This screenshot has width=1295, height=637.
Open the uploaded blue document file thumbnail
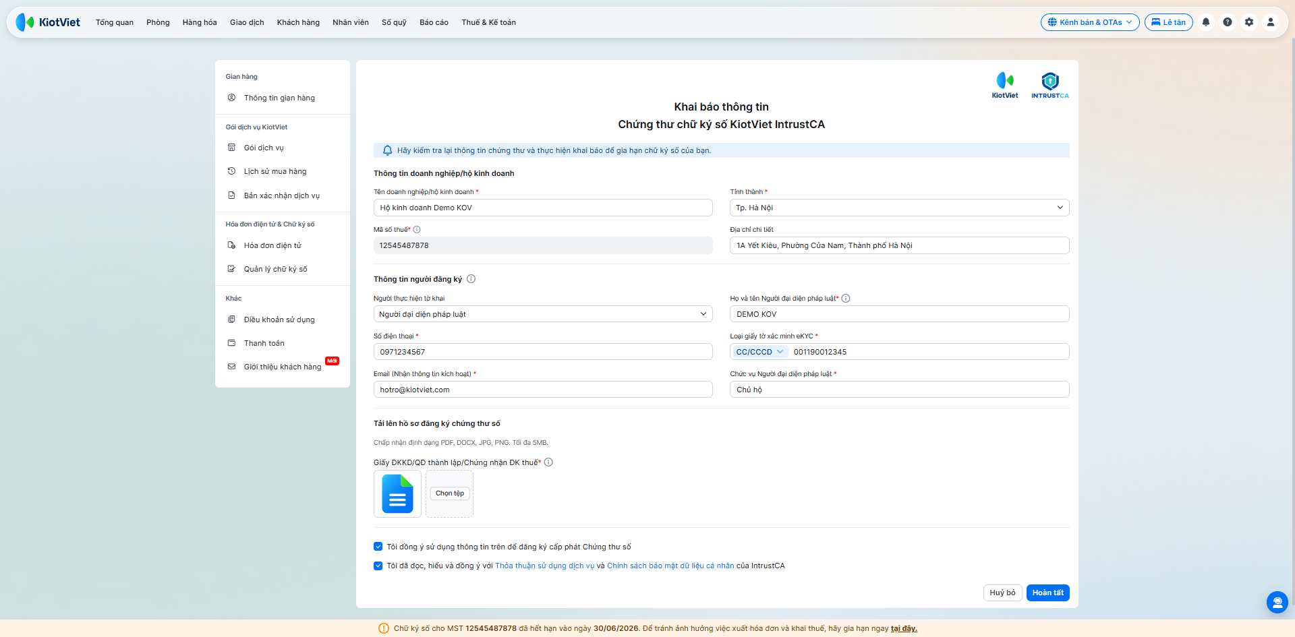(397, 494)
